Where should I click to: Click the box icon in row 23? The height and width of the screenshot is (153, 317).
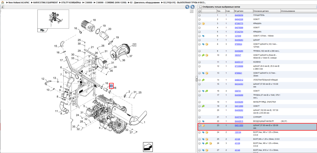click(x=204, y=125)
